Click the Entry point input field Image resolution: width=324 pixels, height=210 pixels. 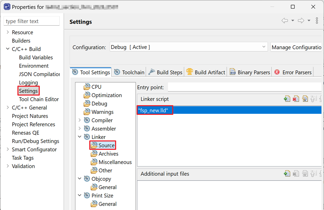pyautogui.click(x=245, y=87)
